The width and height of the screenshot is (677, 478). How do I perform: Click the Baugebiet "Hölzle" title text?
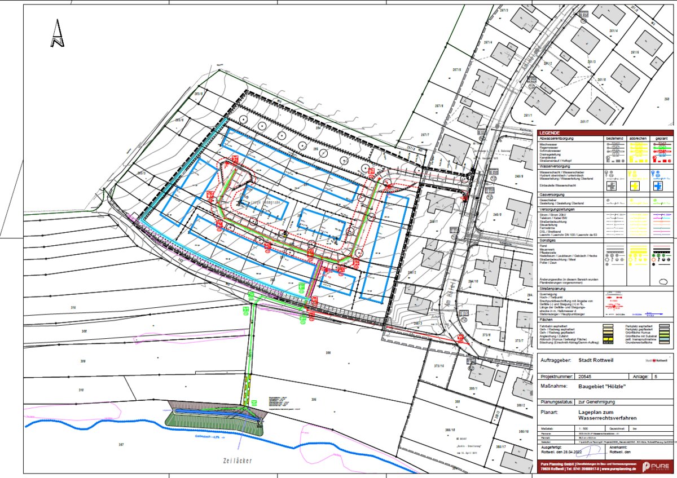coord(602,386)
